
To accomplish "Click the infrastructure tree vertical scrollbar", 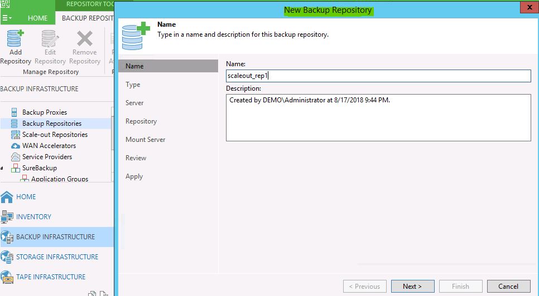I will coord(112,144).
